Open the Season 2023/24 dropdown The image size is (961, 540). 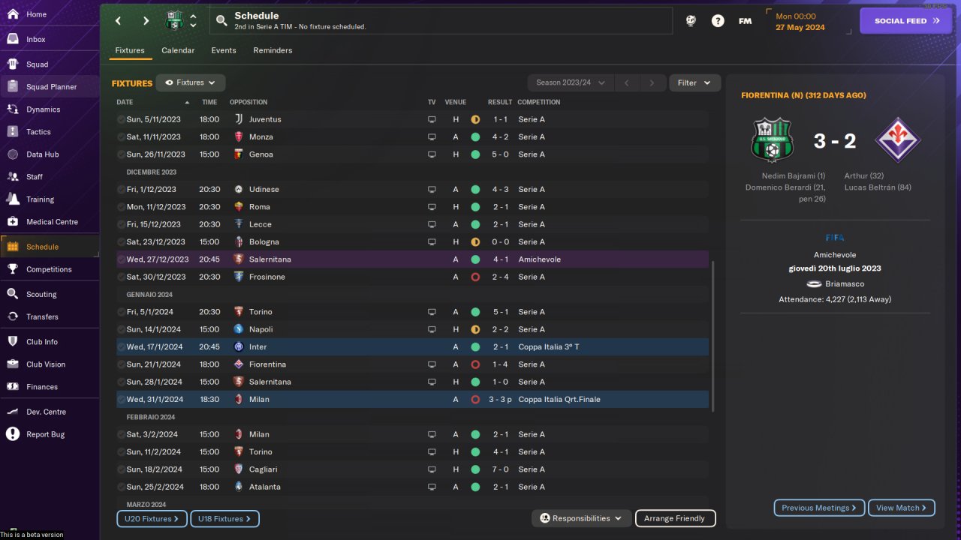[x=571, y=82]
